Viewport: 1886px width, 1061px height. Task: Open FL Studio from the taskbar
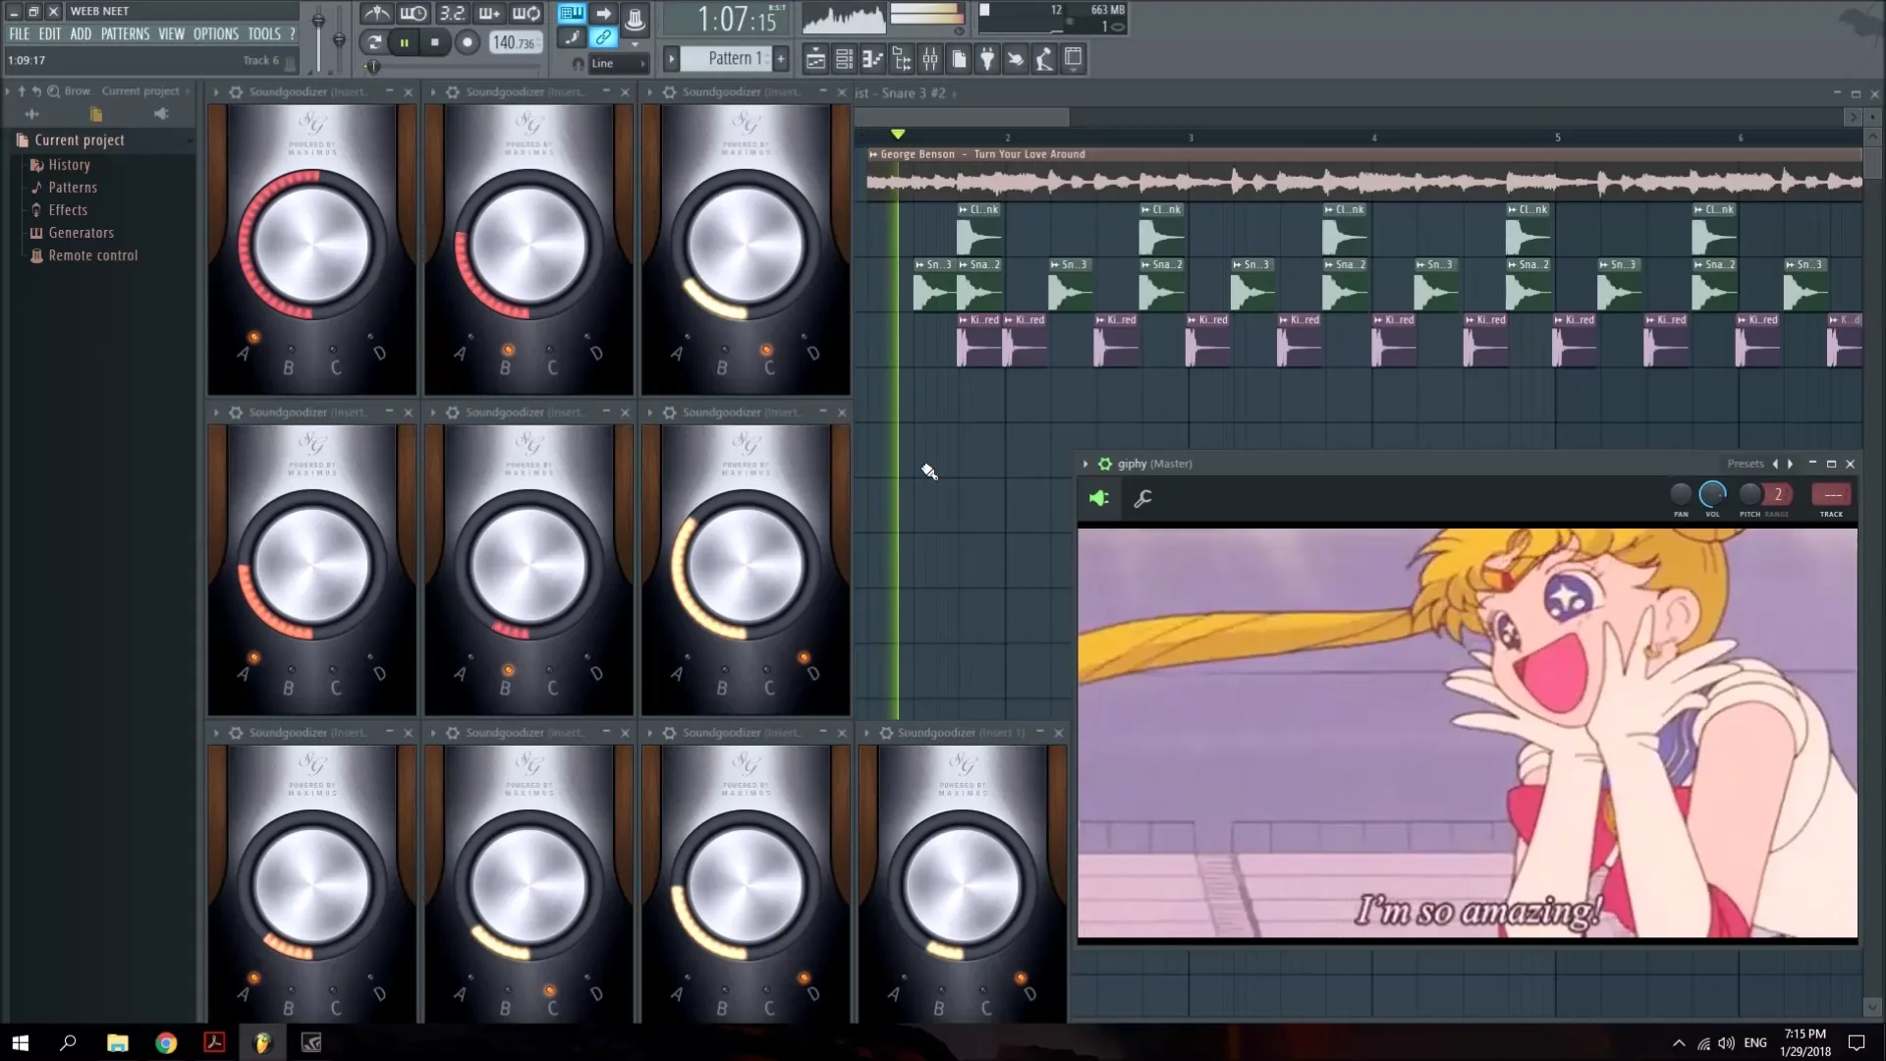(261, 1042)
